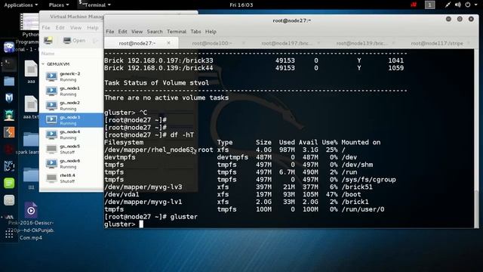The height and width of the screenshot is (272, 483).
Task: Open Help menu in Virtual Machine Manager
Action: tap(92, 28)
